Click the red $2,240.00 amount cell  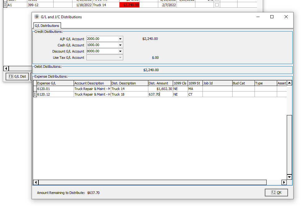click(x=129, y=5)
